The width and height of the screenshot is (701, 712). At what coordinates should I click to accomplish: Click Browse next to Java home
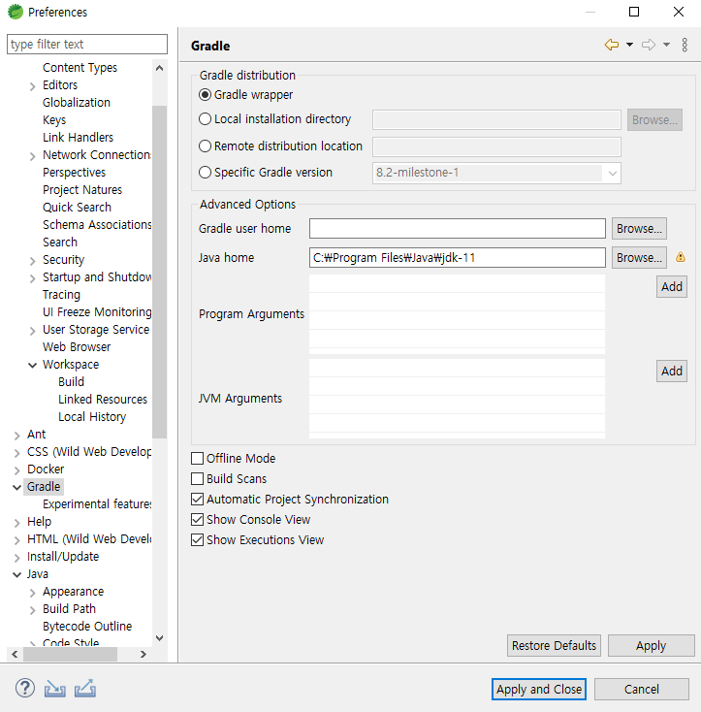tap(639, 257)
